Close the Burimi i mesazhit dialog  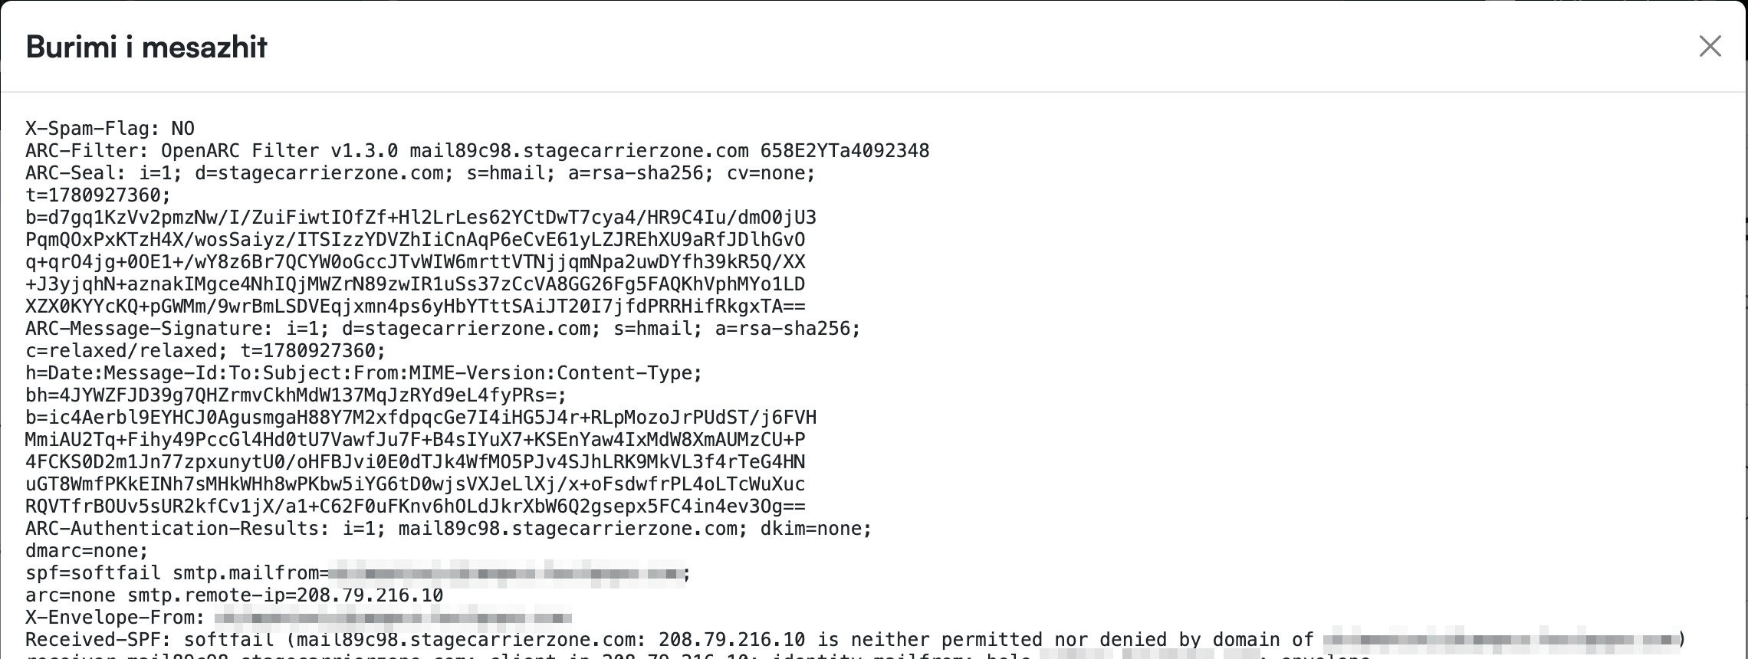pyautogui.click(x=1710, y=46)
